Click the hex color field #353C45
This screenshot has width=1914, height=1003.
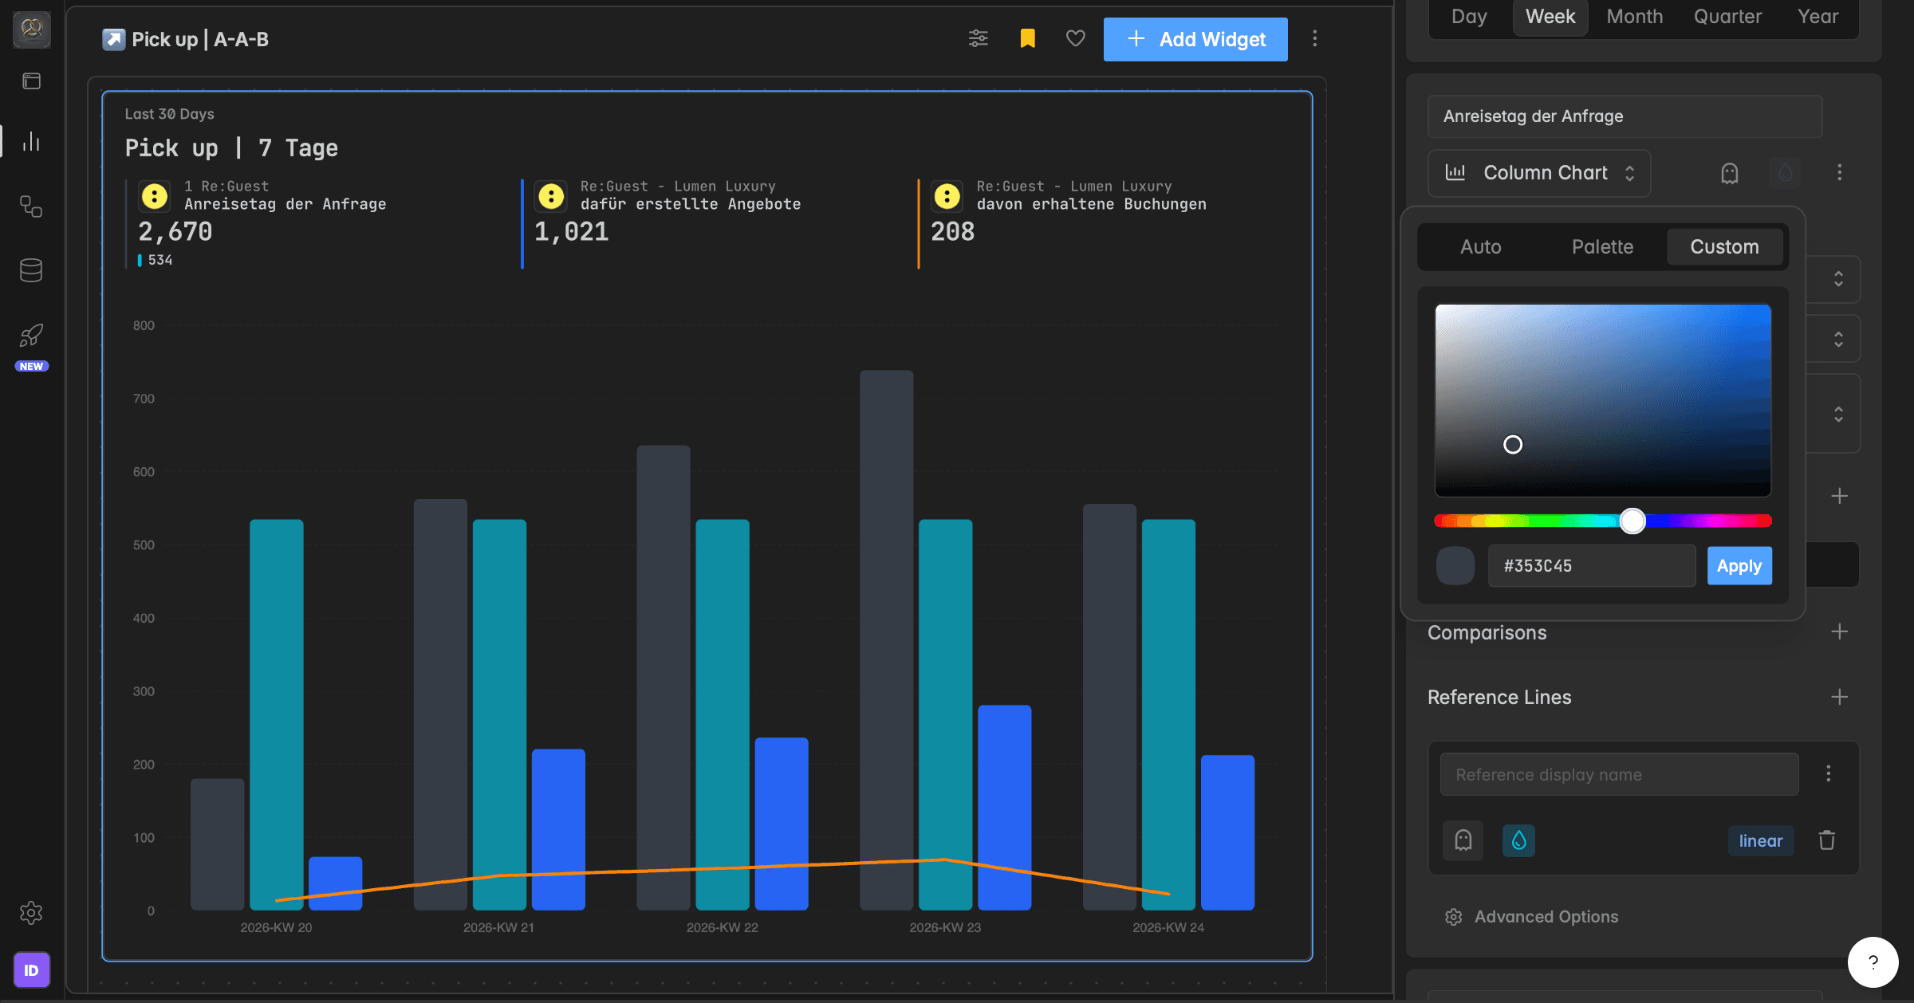1592,566
